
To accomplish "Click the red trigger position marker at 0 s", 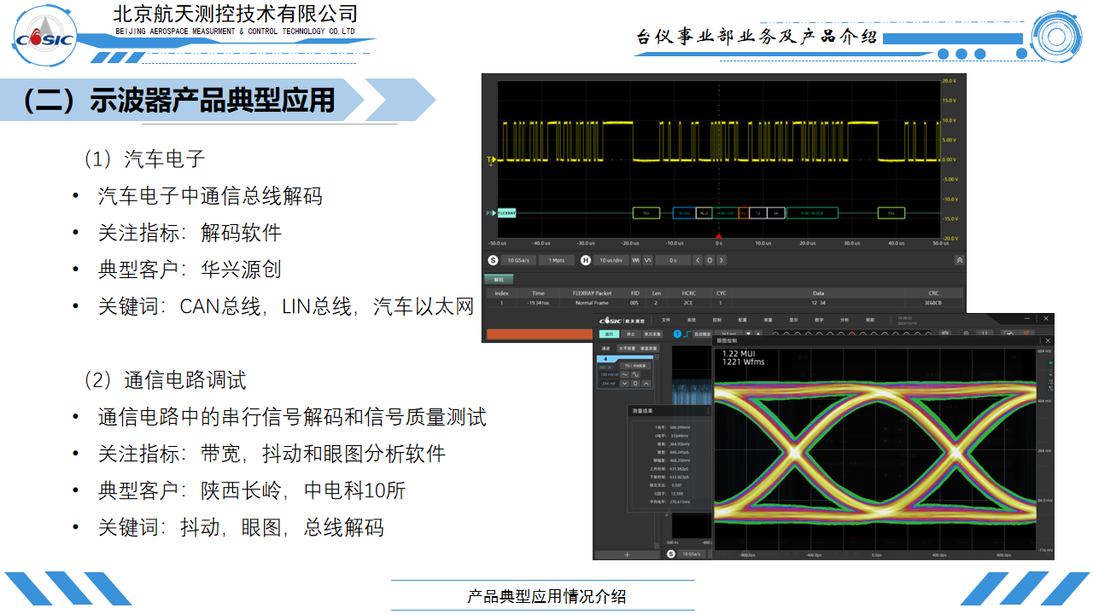I will (x=719, y=235).
